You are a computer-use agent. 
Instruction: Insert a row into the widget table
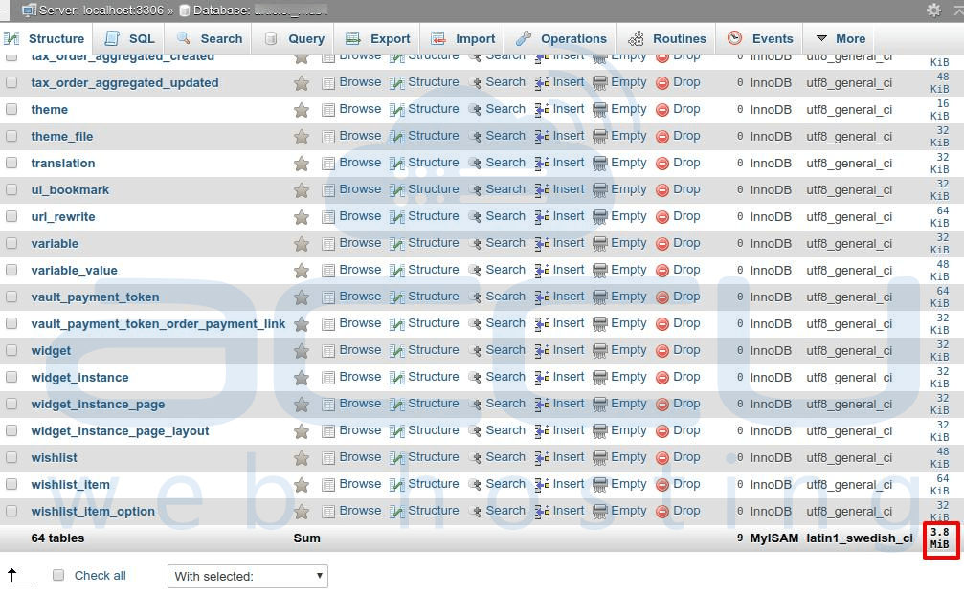(567, 350)
